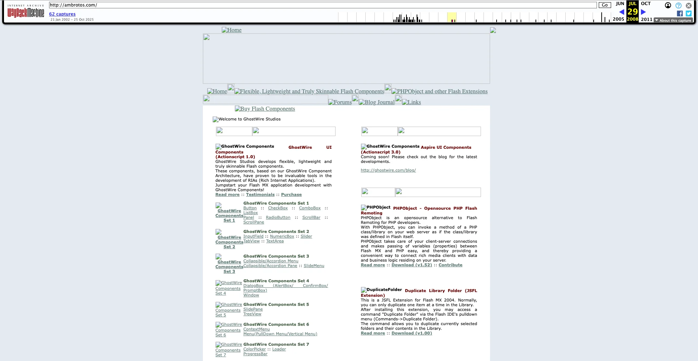The height and width of the screenshot is (361, 698).
Task: Expand About this capture panel
Action: [x=673, y=20]
